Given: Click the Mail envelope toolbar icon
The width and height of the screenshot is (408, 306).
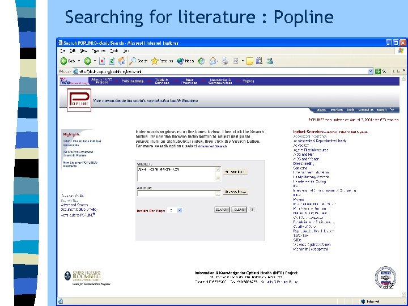Looking at the screenshot, I should coord(213,61).
